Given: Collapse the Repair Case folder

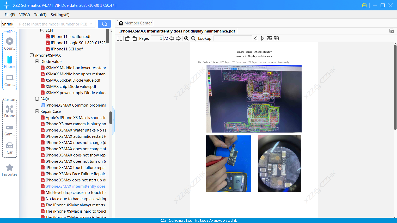Looking at the screenshot, I should tap(37, 112).
